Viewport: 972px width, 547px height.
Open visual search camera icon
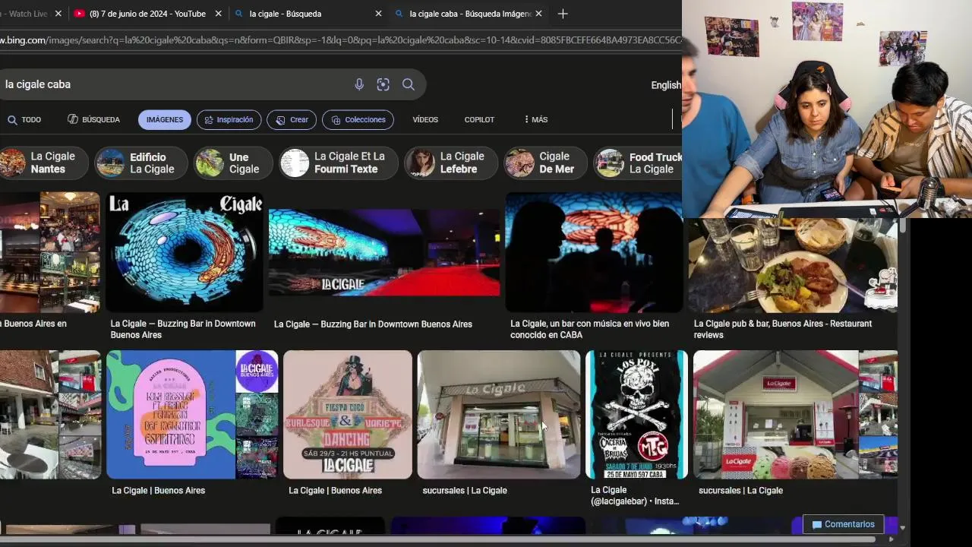(383, 84)
